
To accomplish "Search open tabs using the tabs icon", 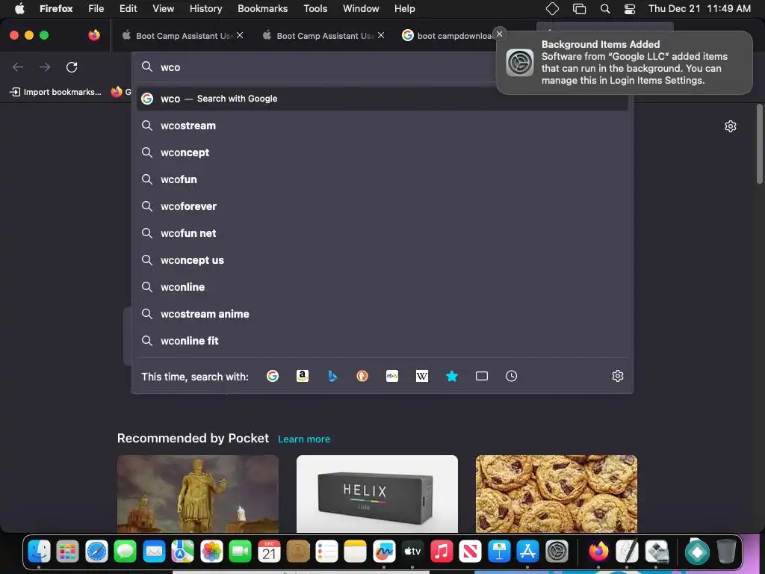I will pos(482,376).
